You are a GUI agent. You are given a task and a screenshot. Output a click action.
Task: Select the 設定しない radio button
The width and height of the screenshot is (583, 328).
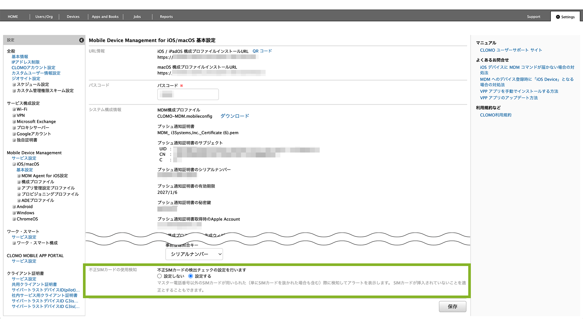pos(160,276)
